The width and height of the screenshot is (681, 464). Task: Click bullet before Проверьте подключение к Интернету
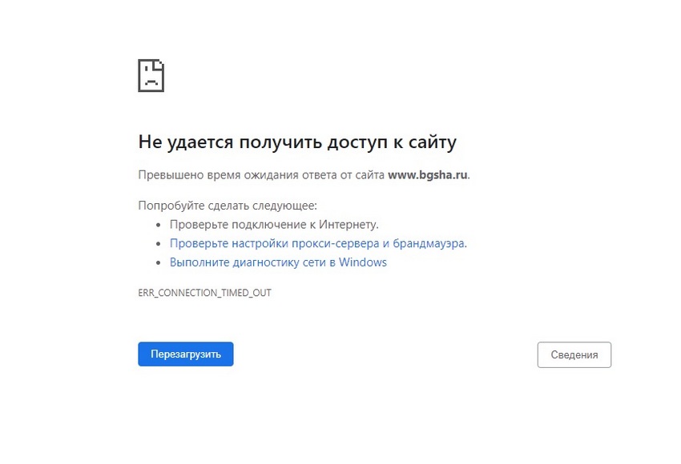tap(159, 225)
